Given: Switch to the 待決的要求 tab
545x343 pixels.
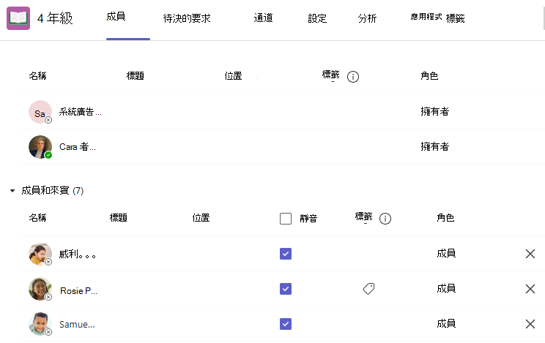Looking at the screenshot, I should click(187, 18).
